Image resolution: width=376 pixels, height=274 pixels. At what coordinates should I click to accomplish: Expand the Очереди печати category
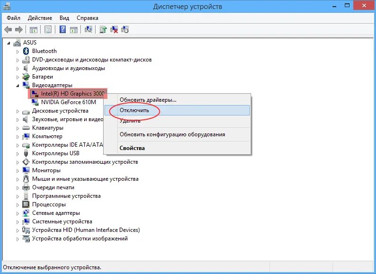tap(17, 187)
